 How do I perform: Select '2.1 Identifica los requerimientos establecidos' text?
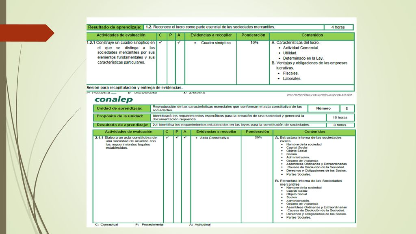(x=231, y=125)
